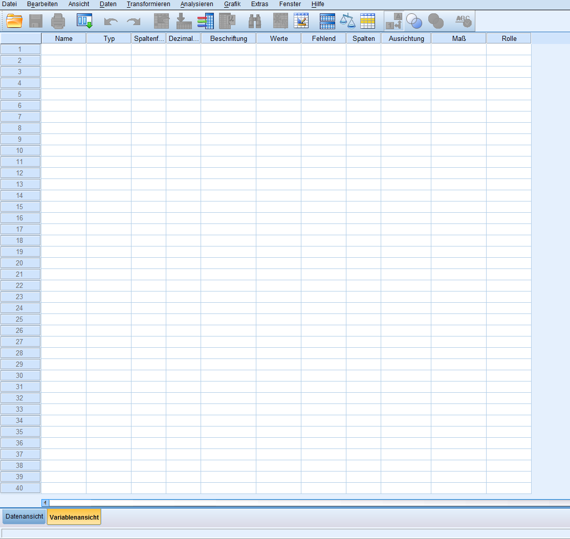Click the Beschriftung column header
The height and width of the screenshot is (539, 570).
point(228,38)
